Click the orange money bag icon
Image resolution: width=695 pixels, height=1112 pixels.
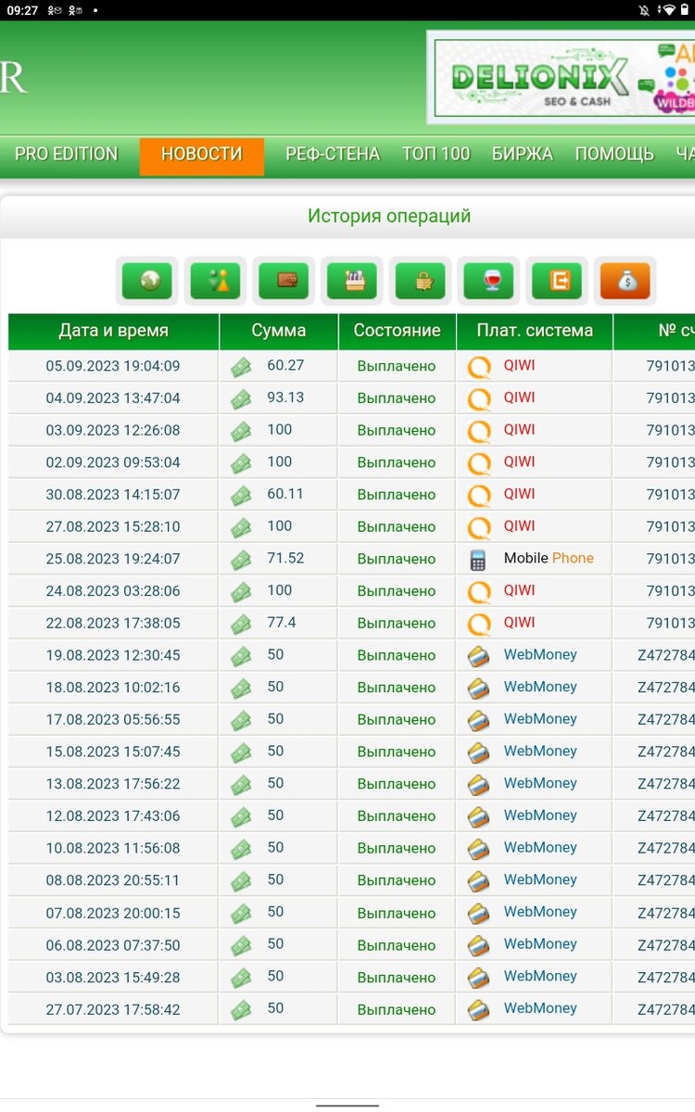tap(625, 281)
